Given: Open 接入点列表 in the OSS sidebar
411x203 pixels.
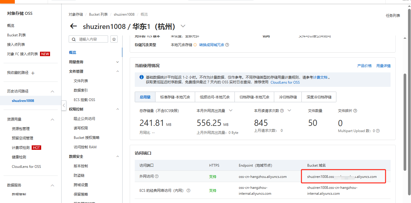Looking at the screenshot, I should pos(16,45).
